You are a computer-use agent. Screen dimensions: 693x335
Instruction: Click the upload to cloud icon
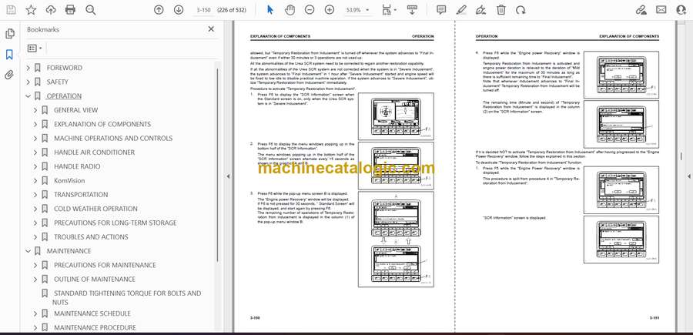(x=51, y=10)
